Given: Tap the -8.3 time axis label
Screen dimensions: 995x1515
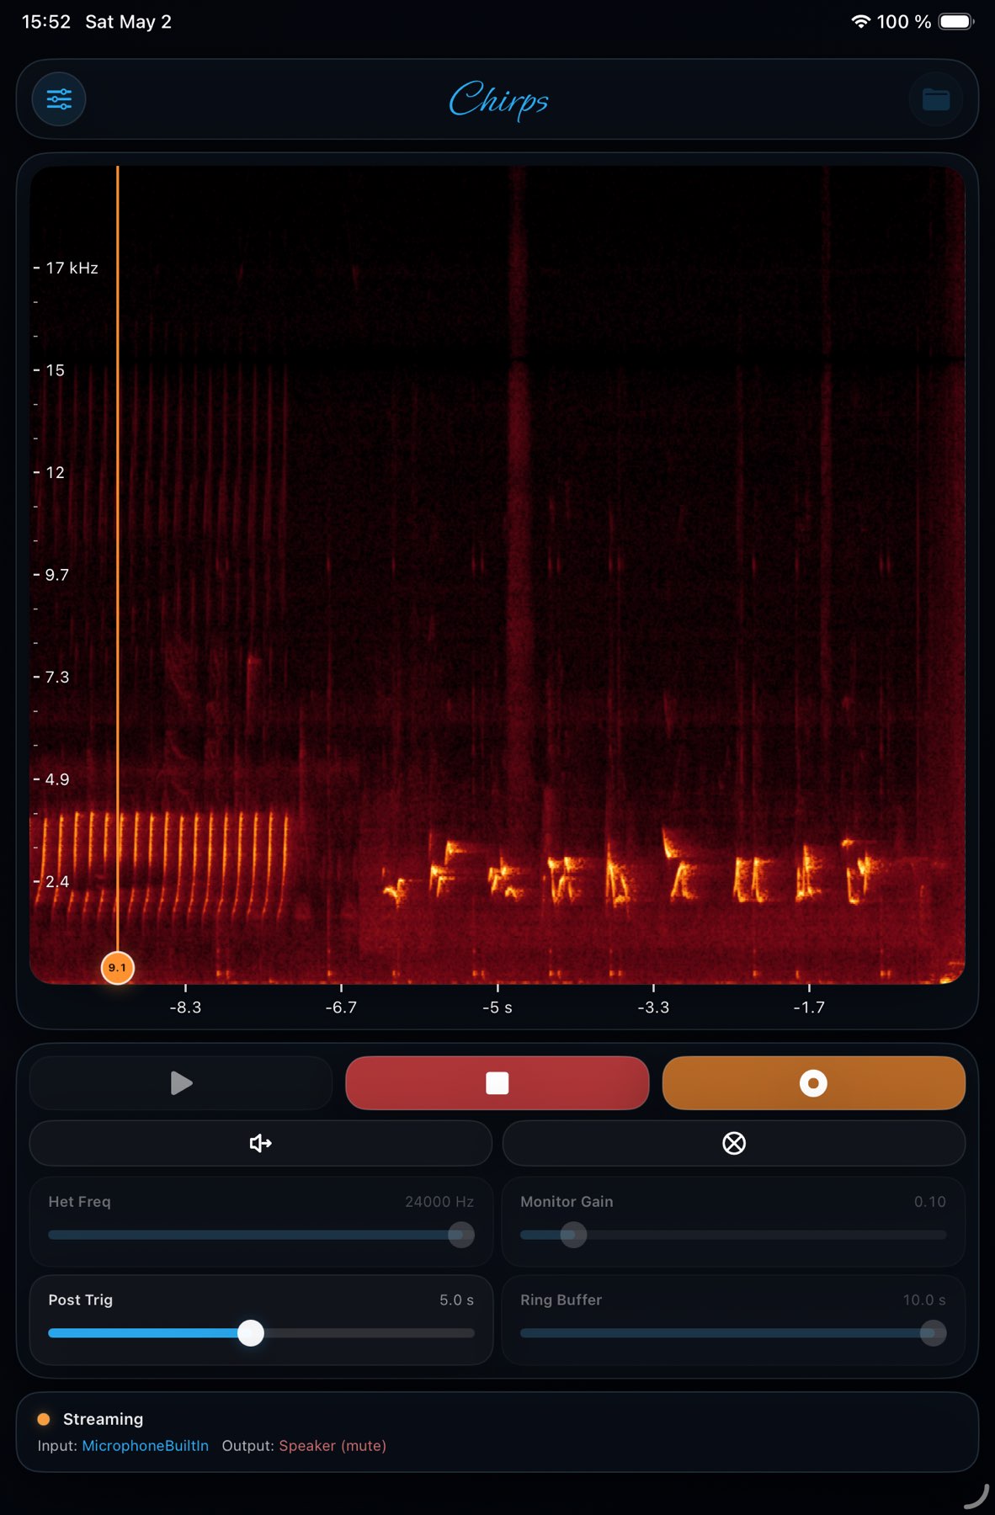Looking at the screenshot, I should (185, 1007).
